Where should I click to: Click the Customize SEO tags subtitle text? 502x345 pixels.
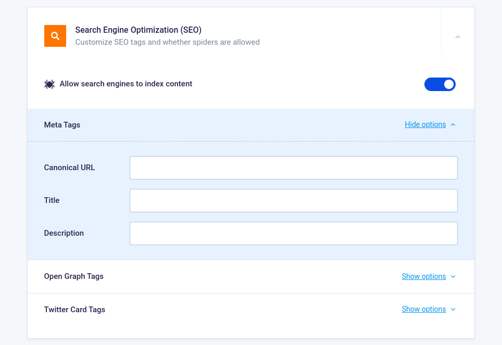pos(168,42)
